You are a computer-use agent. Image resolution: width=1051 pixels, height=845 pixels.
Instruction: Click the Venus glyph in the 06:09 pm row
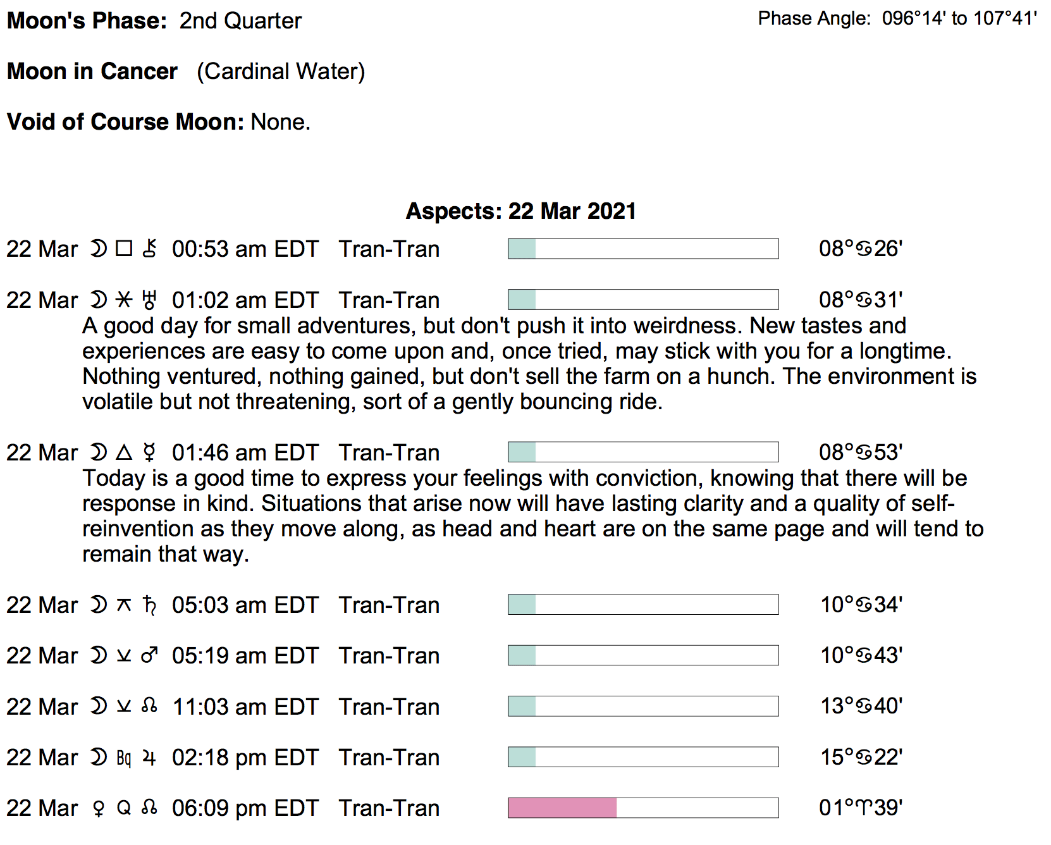click(x=99, y=808)
